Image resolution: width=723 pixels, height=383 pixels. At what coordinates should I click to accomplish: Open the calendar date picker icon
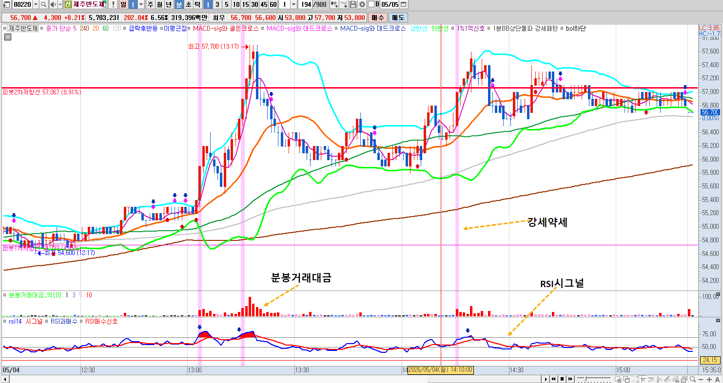403,4
